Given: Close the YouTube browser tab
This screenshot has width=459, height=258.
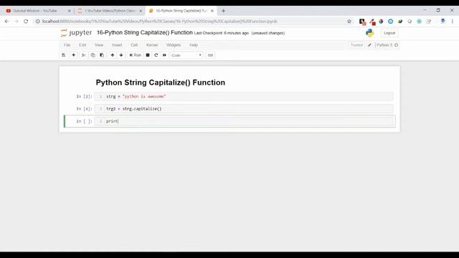Looking at the screenshot, I should click(69, 11).
